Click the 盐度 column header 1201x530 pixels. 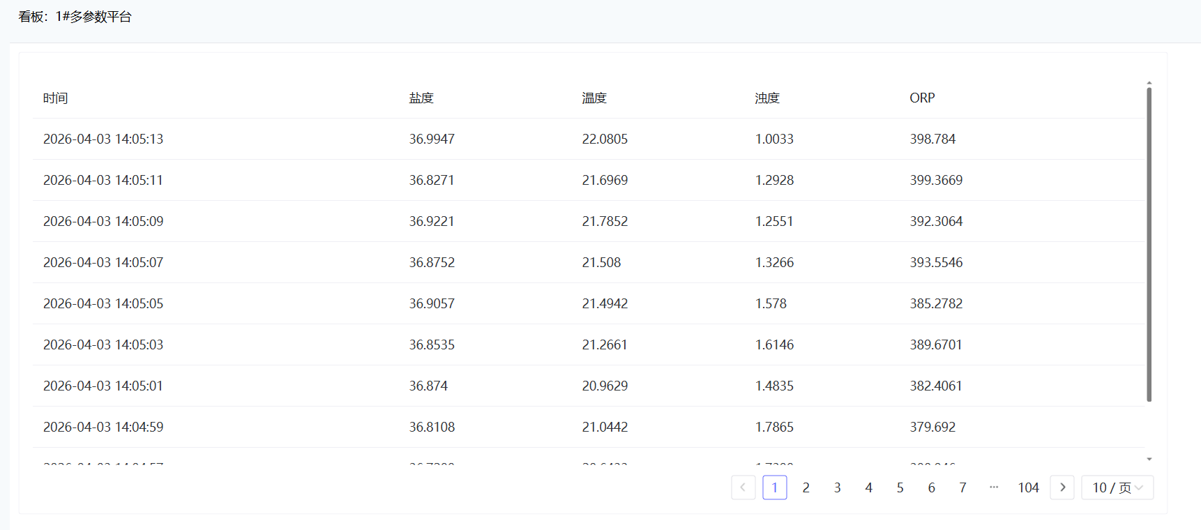[x=421, y=98]
